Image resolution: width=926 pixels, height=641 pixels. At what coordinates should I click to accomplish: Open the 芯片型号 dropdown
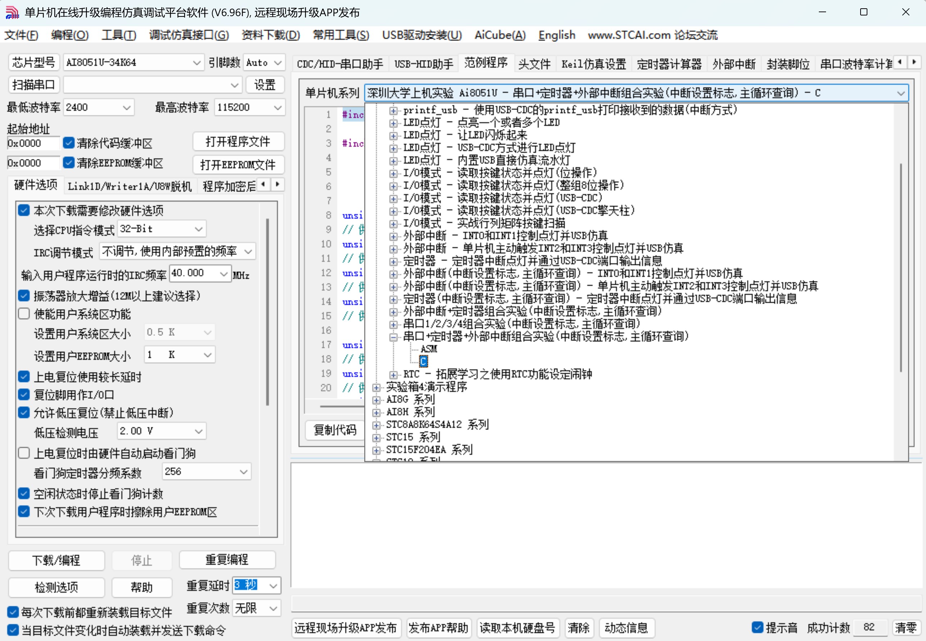[x=196, y=62]
